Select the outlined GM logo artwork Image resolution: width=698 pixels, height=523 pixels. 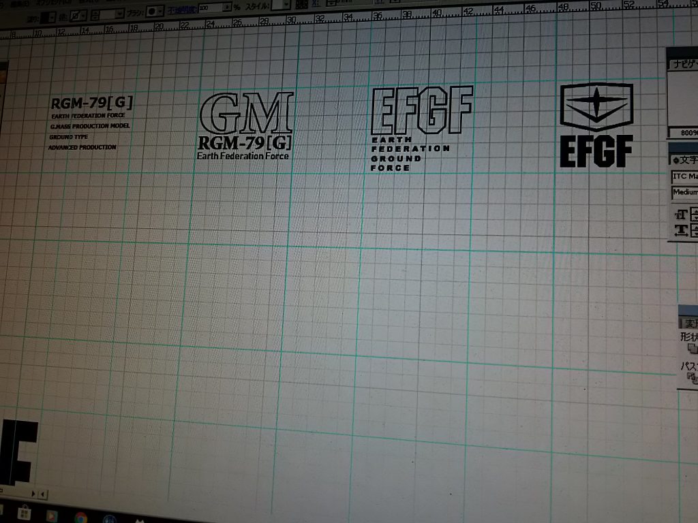click(x=247, y=114)
